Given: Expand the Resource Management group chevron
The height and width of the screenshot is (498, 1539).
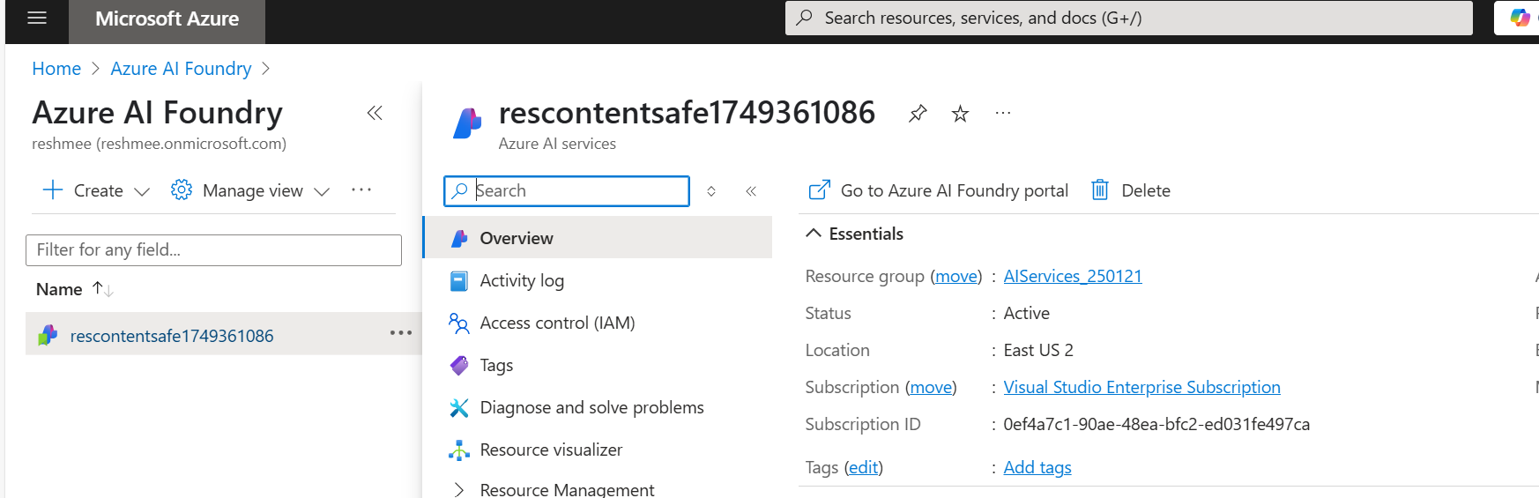Looking at the screenshot, I should (458, 489).
